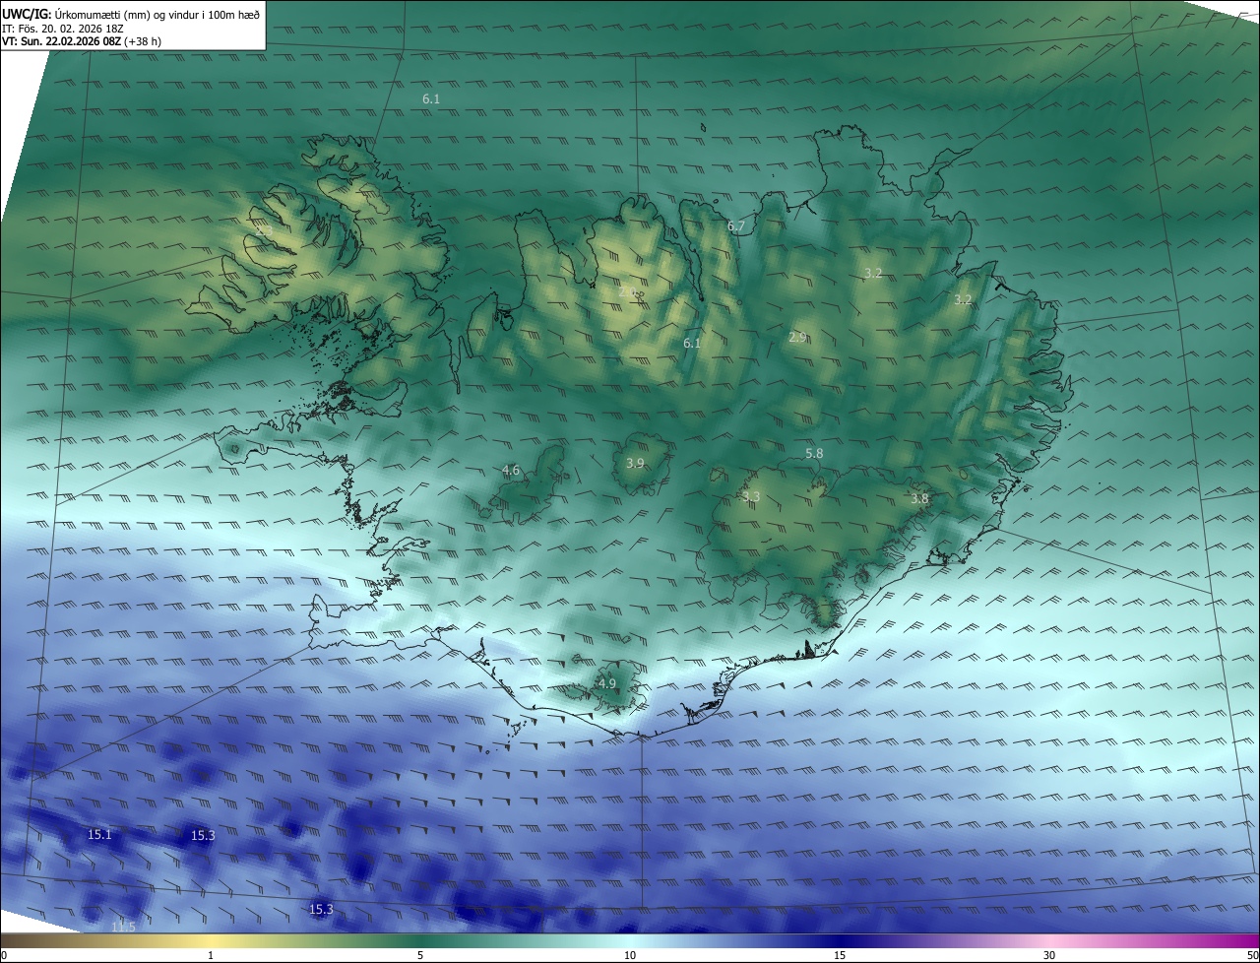Click the 3.8 value label on the map
Screen dimensions: 1260x963
(919, 499)
